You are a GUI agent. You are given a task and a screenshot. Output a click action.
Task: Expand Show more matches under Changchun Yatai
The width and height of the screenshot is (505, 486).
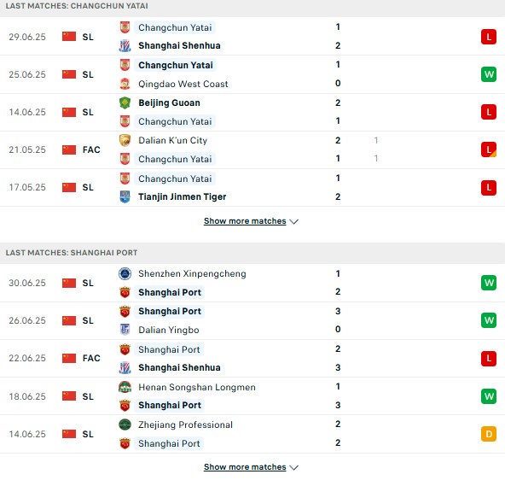(x=245, y=221)
